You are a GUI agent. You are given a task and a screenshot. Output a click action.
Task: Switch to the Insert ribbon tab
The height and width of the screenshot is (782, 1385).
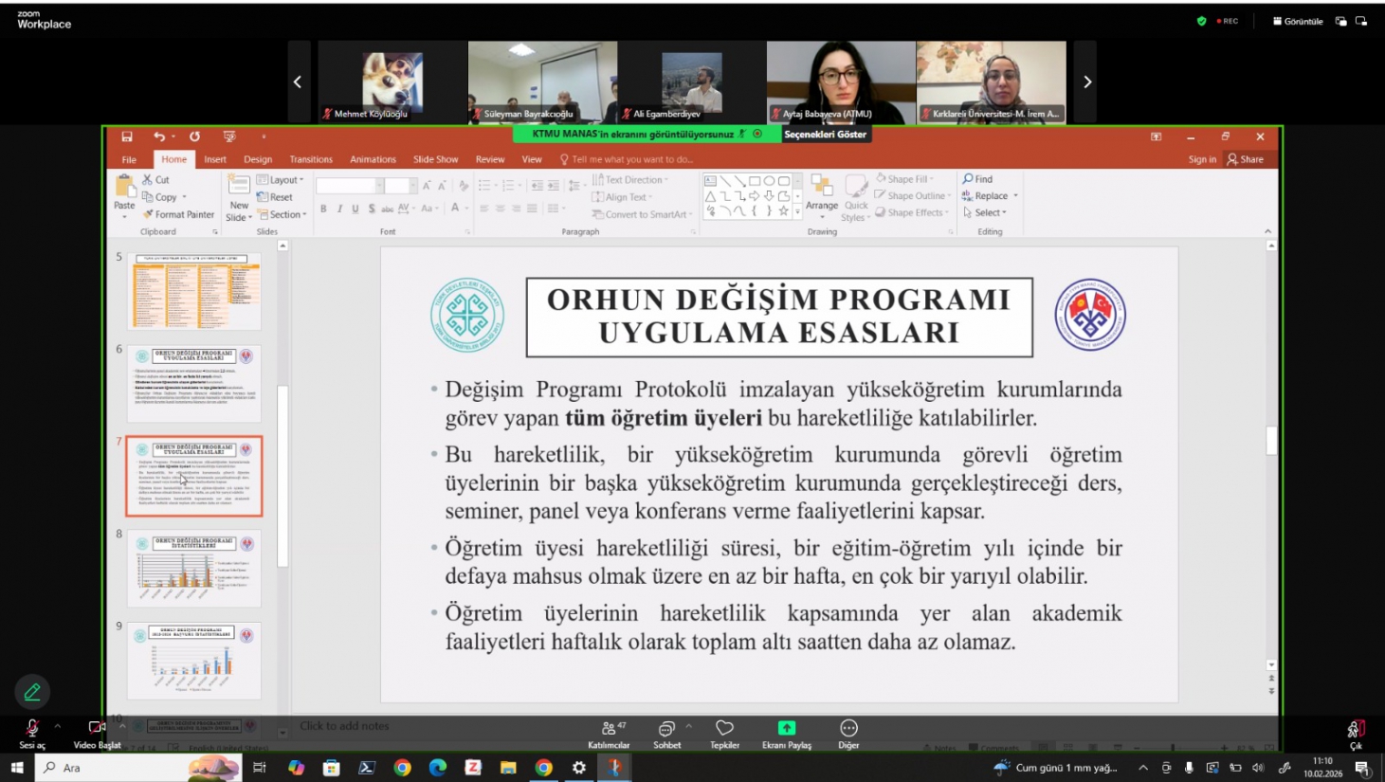[x=215, y=159]
